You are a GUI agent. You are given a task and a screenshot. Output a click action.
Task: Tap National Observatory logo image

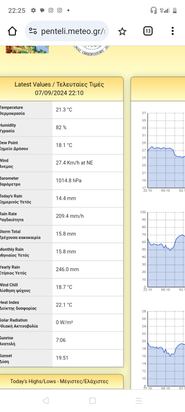tap(91, 50)
